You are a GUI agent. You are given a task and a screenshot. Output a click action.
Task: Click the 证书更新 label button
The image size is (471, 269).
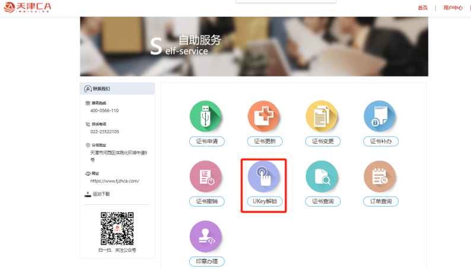[265, 141]
